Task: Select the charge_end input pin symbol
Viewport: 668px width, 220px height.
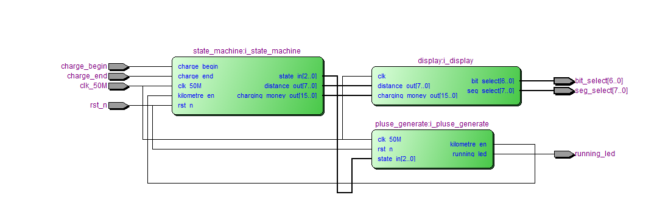Action: (119, 77)
